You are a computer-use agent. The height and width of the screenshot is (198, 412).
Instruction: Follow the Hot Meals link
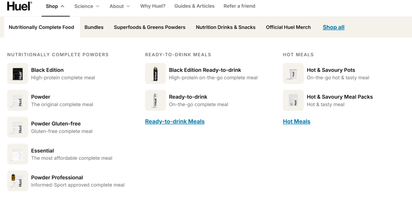tap(297, 122)
